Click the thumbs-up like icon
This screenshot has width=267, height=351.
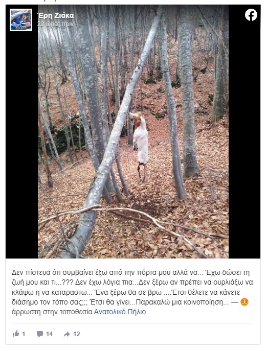tap(16, 334)
